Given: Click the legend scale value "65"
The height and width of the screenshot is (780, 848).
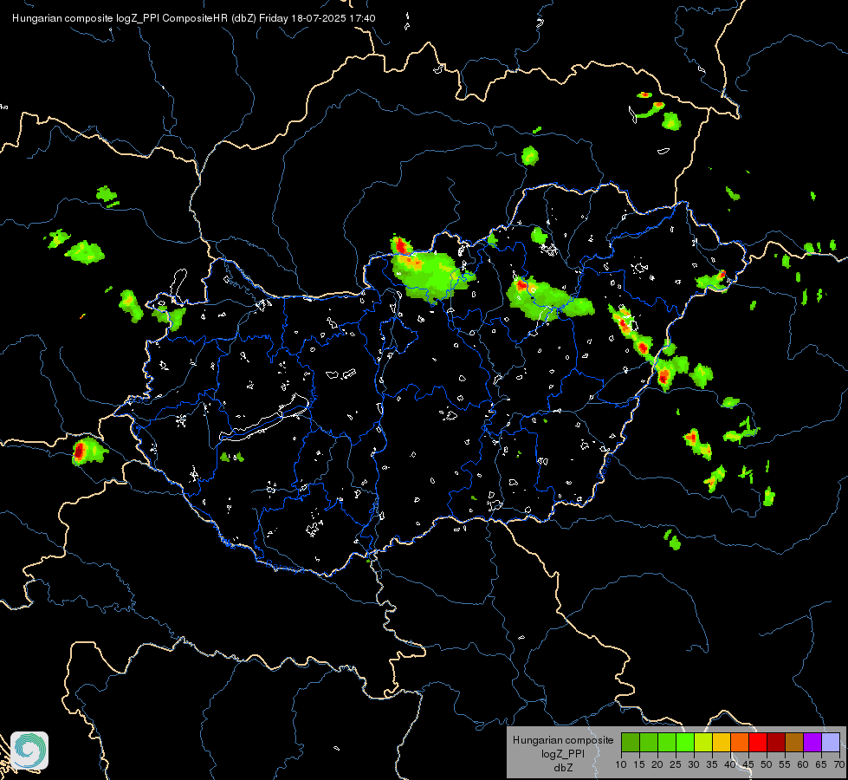Looking at the screenshot, I should click(x=821, y=764).
